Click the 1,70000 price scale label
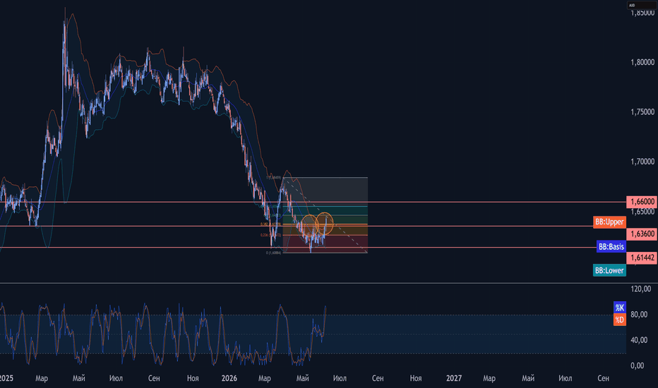The image size is (658, 388). pos(642,162)
